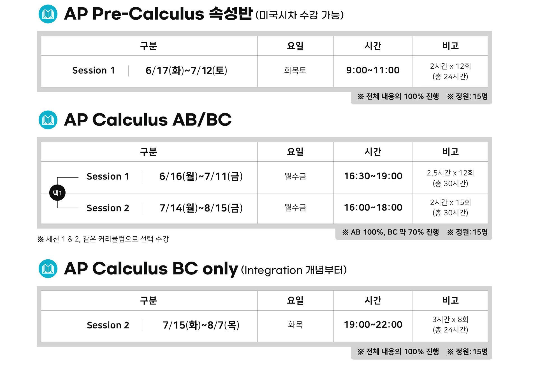Click the 16:30~19:00 time cell
538x368 pixels.
click(373, 176)
